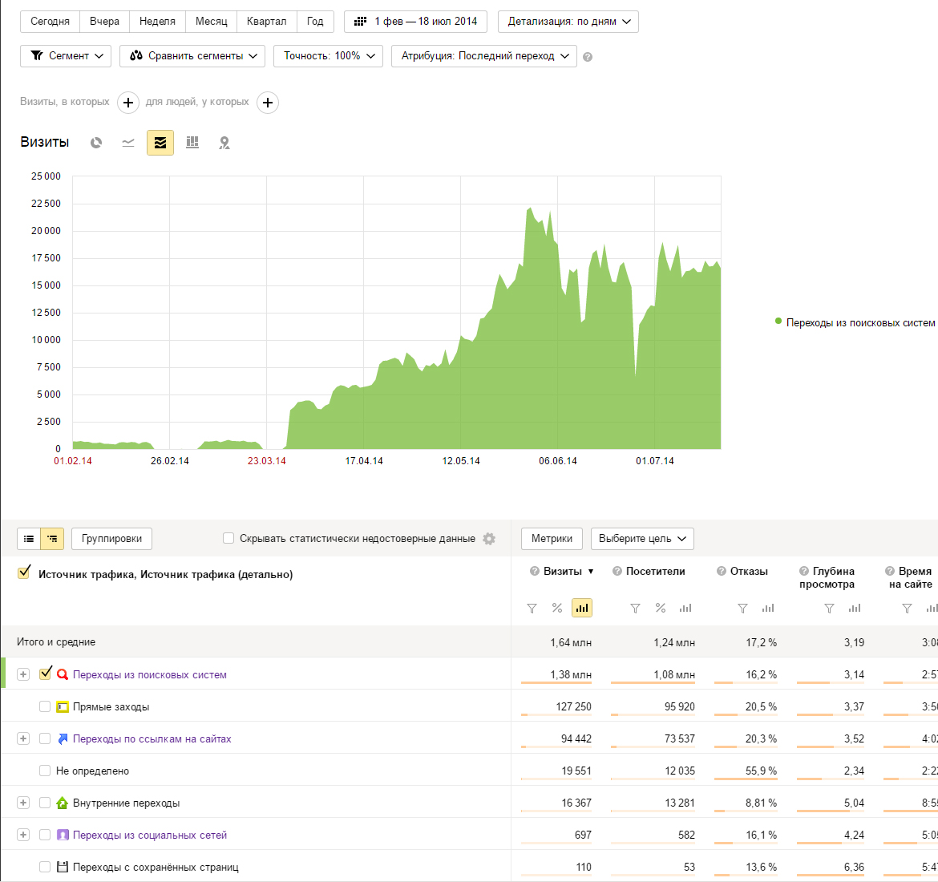938x882 pixels.
Task: Open the map chart view
Action: (224, 143)
